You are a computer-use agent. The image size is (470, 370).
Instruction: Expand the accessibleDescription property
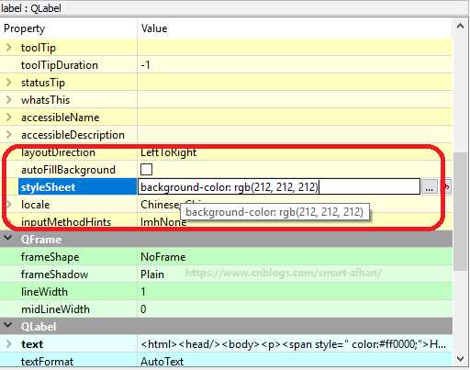[9, 135]
